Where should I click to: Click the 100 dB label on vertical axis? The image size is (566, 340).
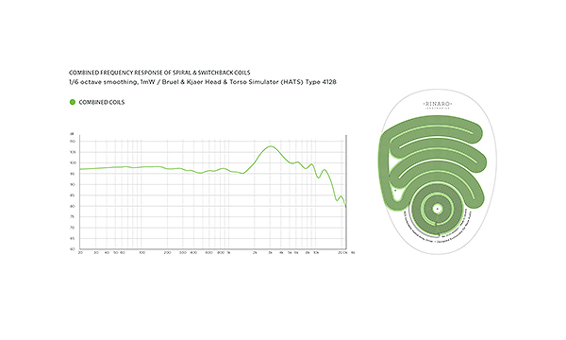coord(73,163)
